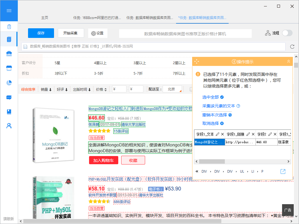Click the 开始采集 button

coord(71,33)
